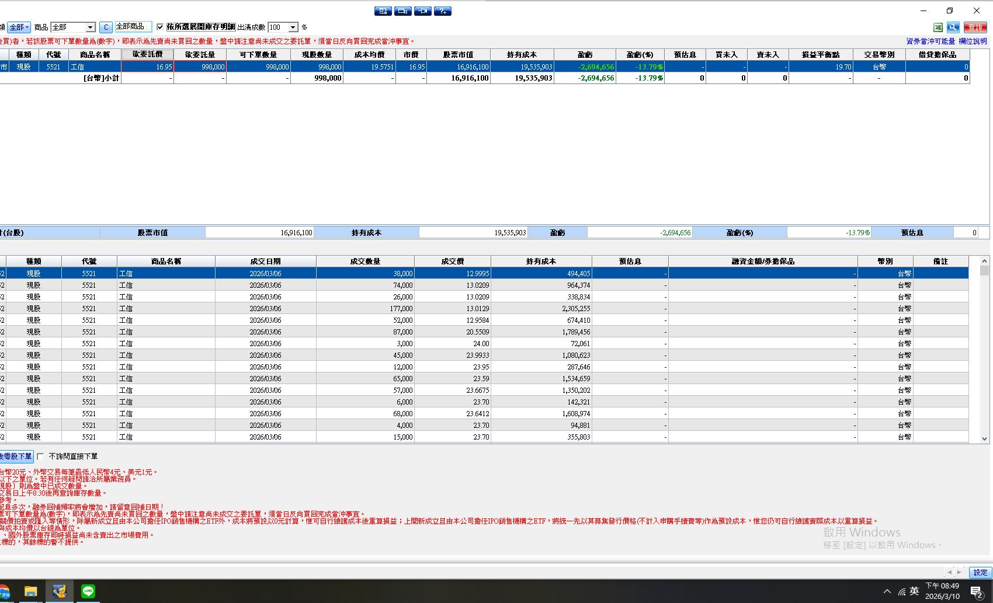Uncheck 依所選展開庫存明細 checkbox
This screenshot has height=603, width=993.
coord(160,27)
